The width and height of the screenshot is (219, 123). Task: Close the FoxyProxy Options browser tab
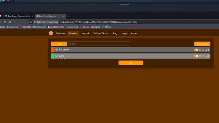pyautogui.click(x=64, y=16)
